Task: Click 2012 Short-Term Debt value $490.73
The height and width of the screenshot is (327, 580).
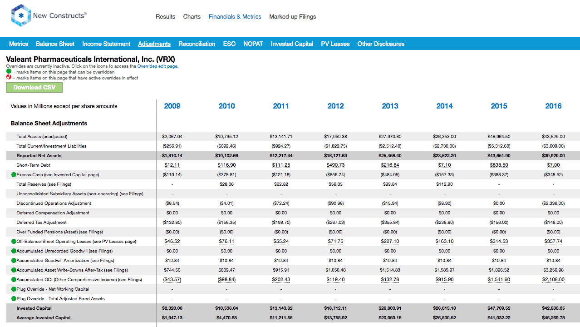Action: pyautogui.click(x=335, y=165)
